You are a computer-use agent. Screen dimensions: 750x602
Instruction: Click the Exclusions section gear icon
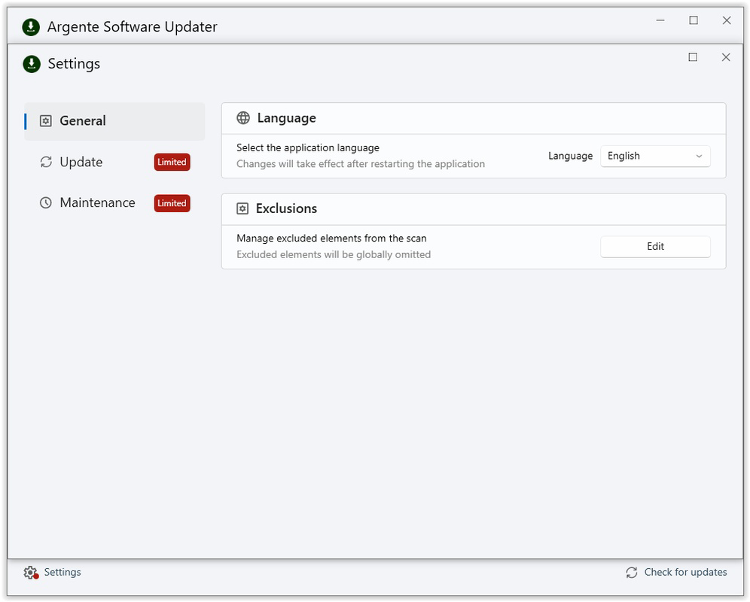[x=242, y=208]
